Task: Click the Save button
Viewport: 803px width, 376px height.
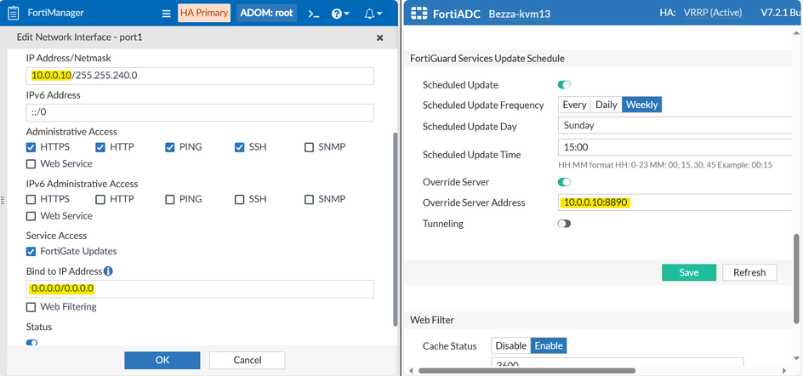Action: click(688, 272)
